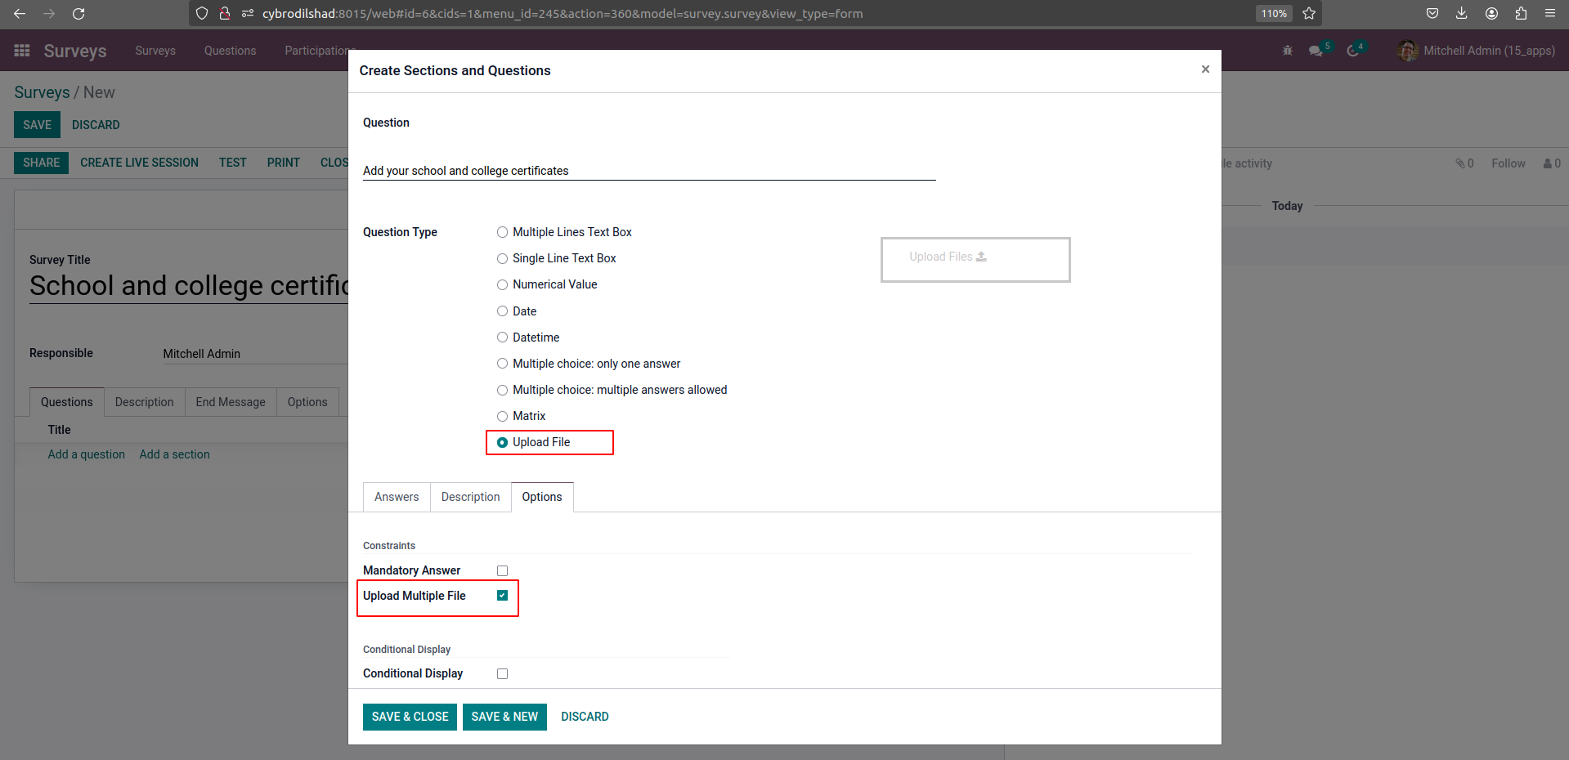Image resolution: width=1569 pixels, height=760 pixels.
Task: Open Questions menu in navbar
Action: pos(230,51)
